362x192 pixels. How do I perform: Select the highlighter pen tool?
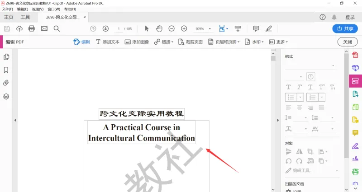click(x=268, y=28)
